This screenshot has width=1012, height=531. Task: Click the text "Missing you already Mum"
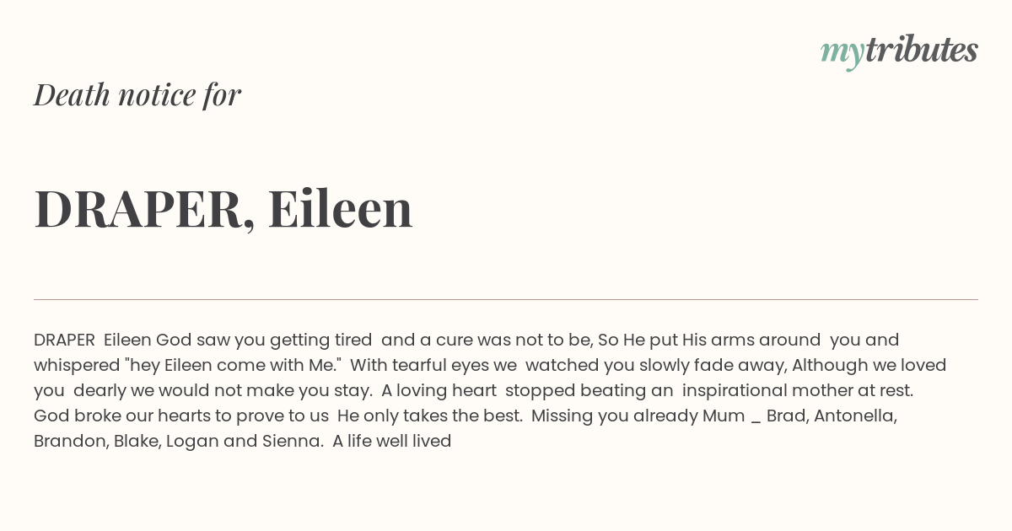(x=637, y=416)
